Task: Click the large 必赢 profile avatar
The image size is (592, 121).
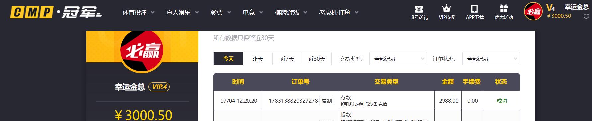Action: tap(142, 50)
